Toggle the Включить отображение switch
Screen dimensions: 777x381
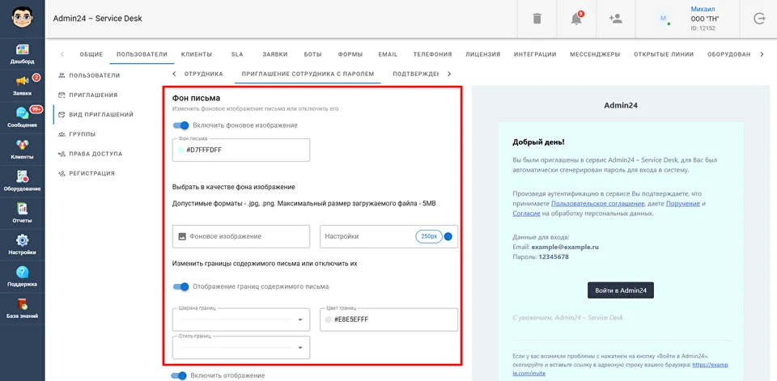point(180,375)
